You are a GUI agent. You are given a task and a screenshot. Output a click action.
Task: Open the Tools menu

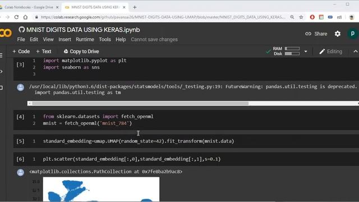105,39
